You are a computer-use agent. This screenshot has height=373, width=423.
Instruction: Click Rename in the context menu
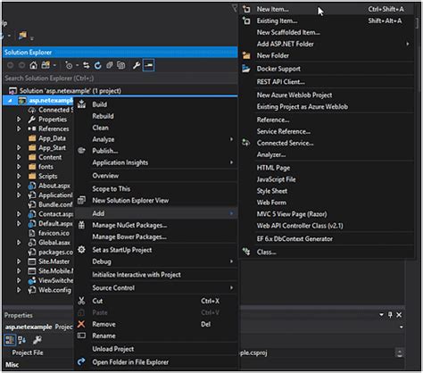coord(156,336)
